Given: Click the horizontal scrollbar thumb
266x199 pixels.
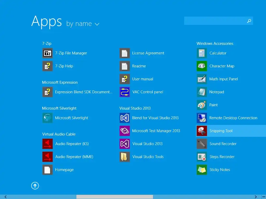Looking at the screenshot, I should (x=115, y=197).
